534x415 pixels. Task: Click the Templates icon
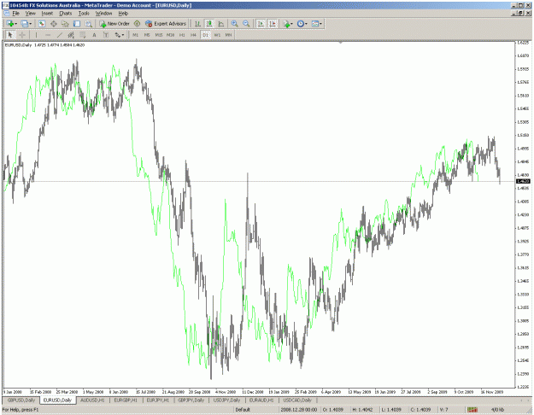click(x=315, y=24)
